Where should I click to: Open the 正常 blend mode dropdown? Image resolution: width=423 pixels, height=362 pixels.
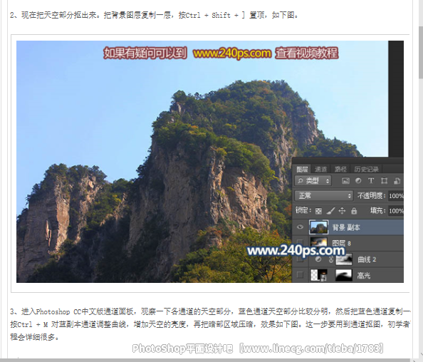323,195
